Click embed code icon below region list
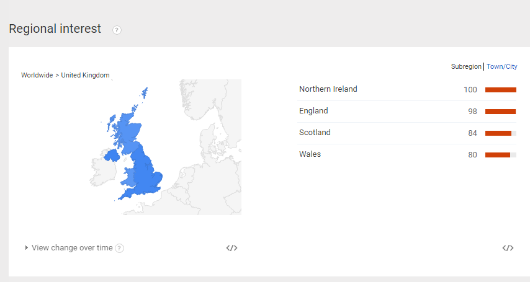The width and height of the screenshot is (530, 282). [508, 248]
